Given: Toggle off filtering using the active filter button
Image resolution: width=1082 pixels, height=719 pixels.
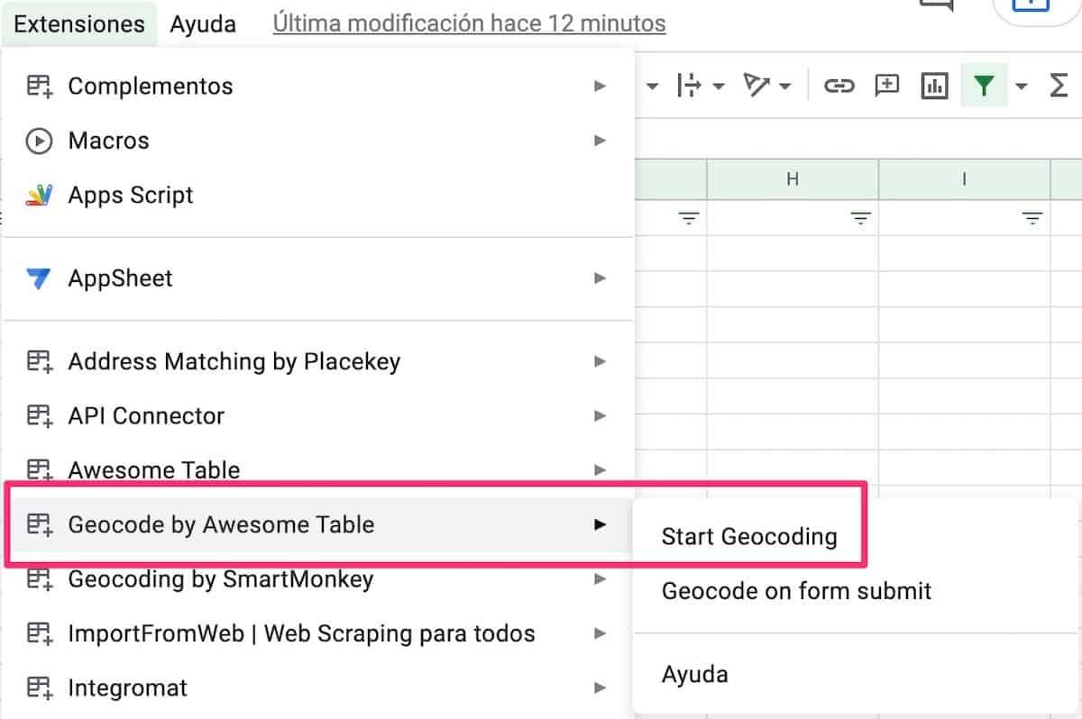Looking at the screenshot, I should [986, 86].
